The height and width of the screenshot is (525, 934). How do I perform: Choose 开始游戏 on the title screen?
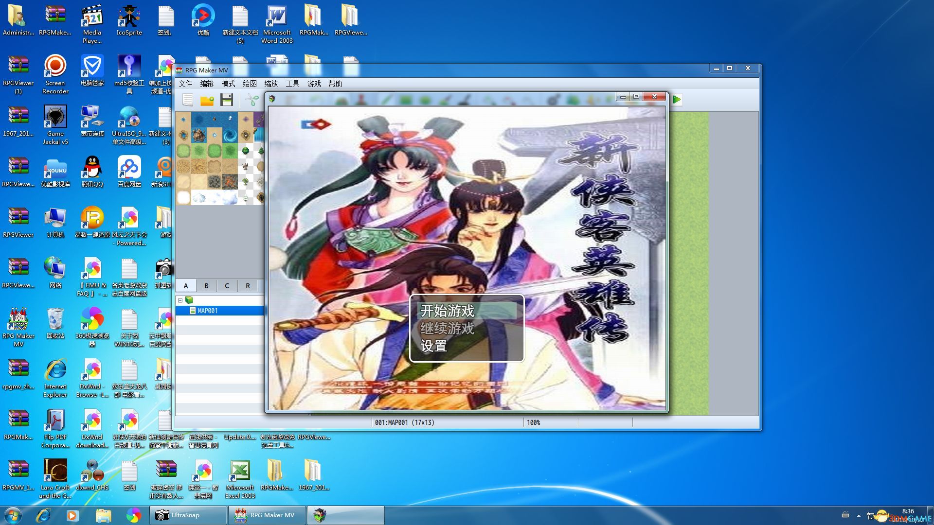tap(467, 311)
